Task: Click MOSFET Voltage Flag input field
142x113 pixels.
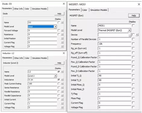Action: point(115,107)
